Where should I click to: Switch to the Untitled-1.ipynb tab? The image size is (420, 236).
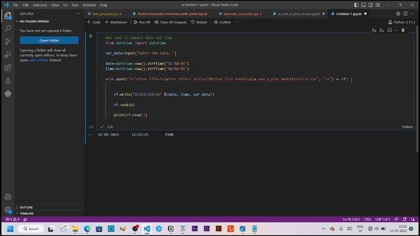click(348, 14)
